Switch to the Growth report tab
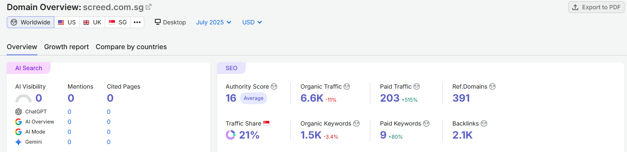This screenshot has height=152, width=627. [66, 47]
